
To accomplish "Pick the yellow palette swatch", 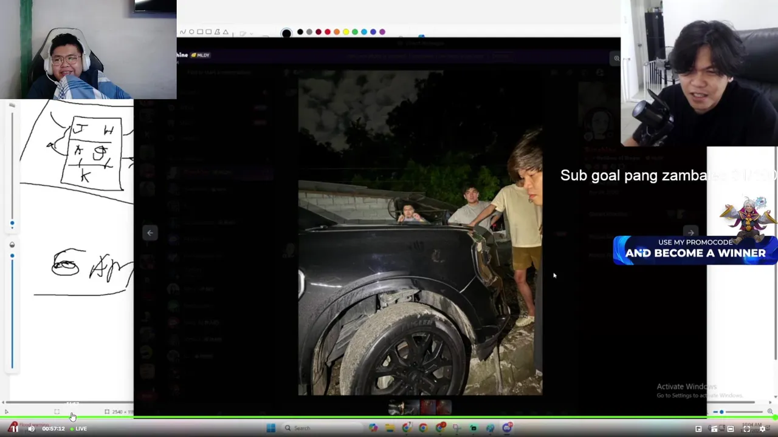I will (346, 32).
